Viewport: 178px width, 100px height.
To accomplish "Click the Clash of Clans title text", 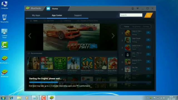I will (x=137, y=31).
